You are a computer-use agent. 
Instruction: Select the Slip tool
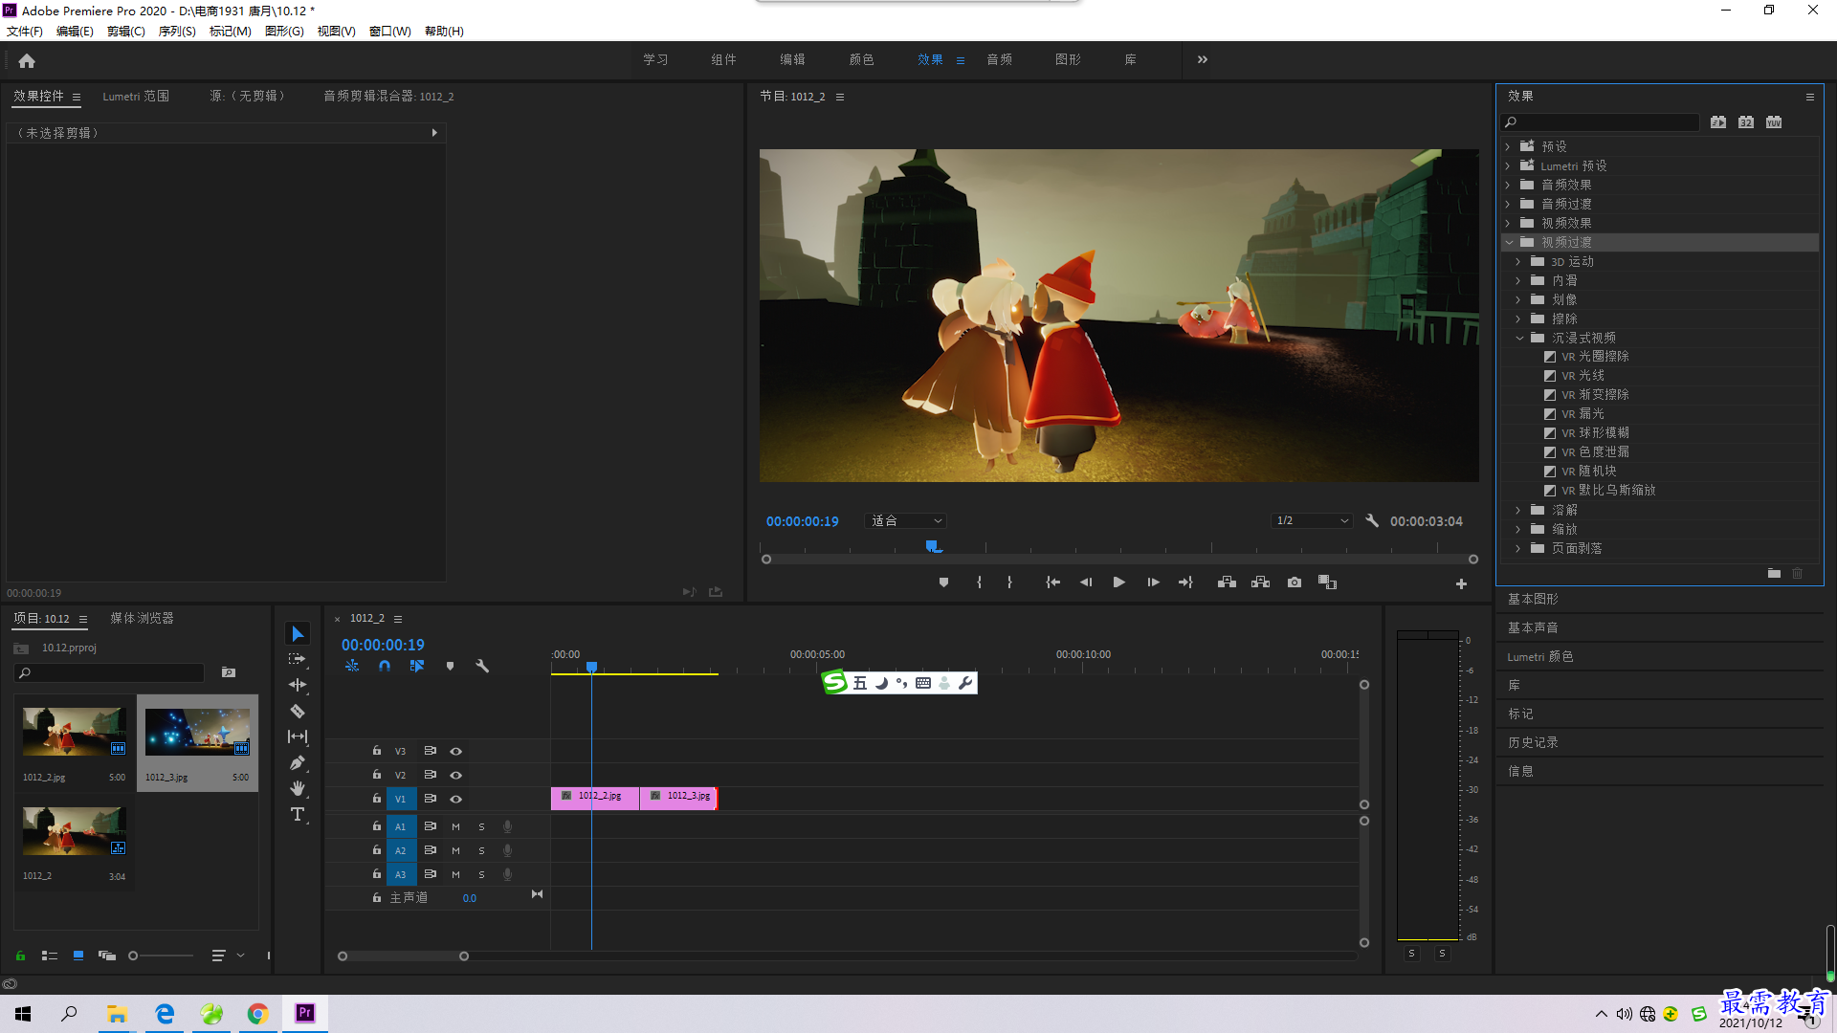pos(298,736)
